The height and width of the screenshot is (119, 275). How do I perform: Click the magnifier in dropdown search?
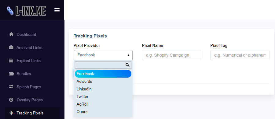pyautogui.click(x=127, y=65)
